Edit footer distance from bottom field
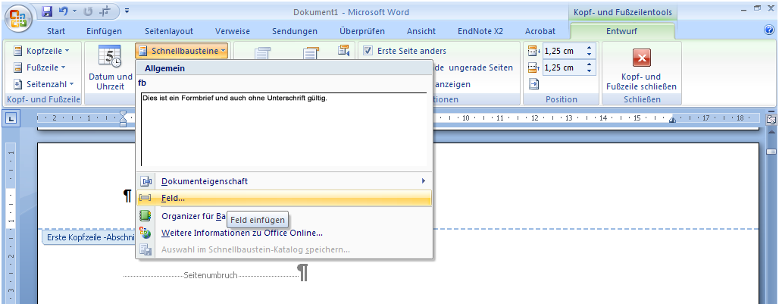 pyautogui.click(x=564, y=67)
